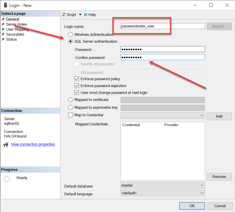Open the Script dropdown arrow
The height and width of the screenshot is (212, 235).
click(80, 15)
